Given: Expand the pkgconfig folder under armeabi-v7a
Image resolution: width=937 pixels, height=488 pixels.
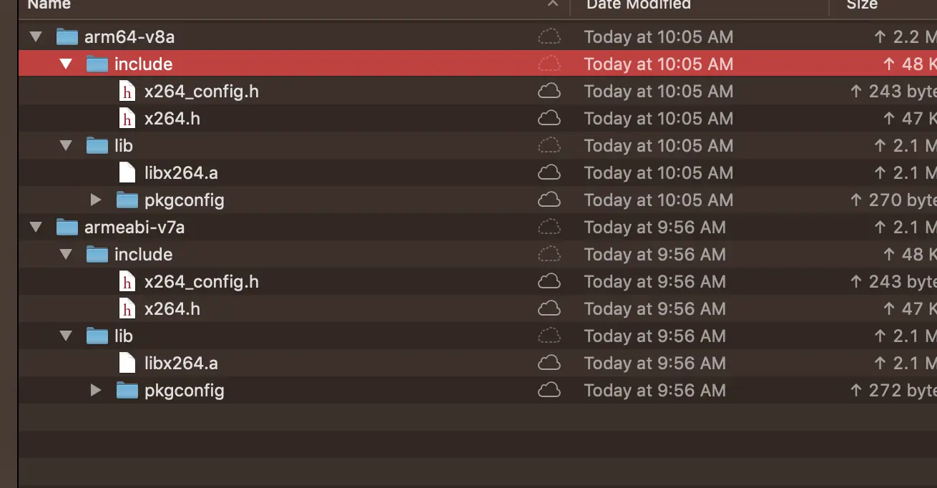Looking at the screenshot, I should click(x=97, y=391).
